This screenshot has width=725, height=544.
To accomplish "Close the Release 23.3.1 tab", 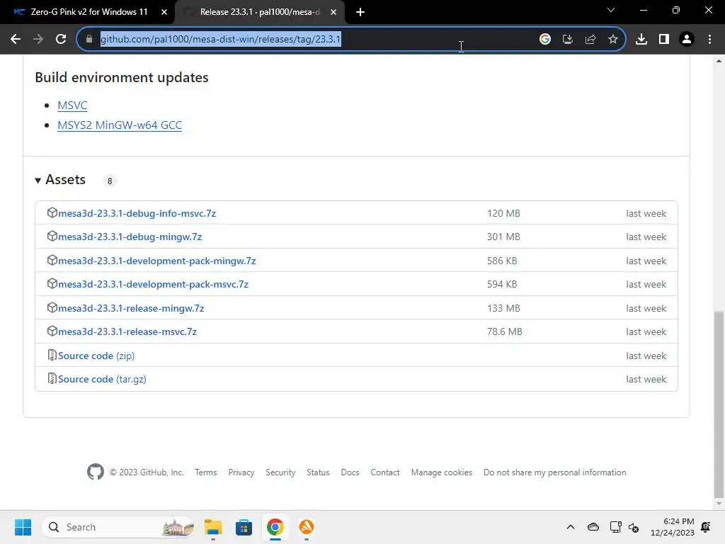I will [333, 12].
